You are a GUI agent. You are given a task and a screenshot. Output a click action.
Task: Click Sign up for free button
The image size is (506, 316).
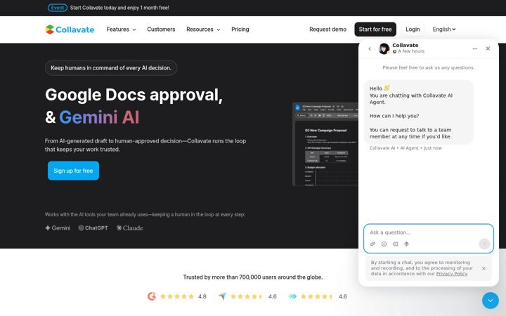click(x=73, y=171)
